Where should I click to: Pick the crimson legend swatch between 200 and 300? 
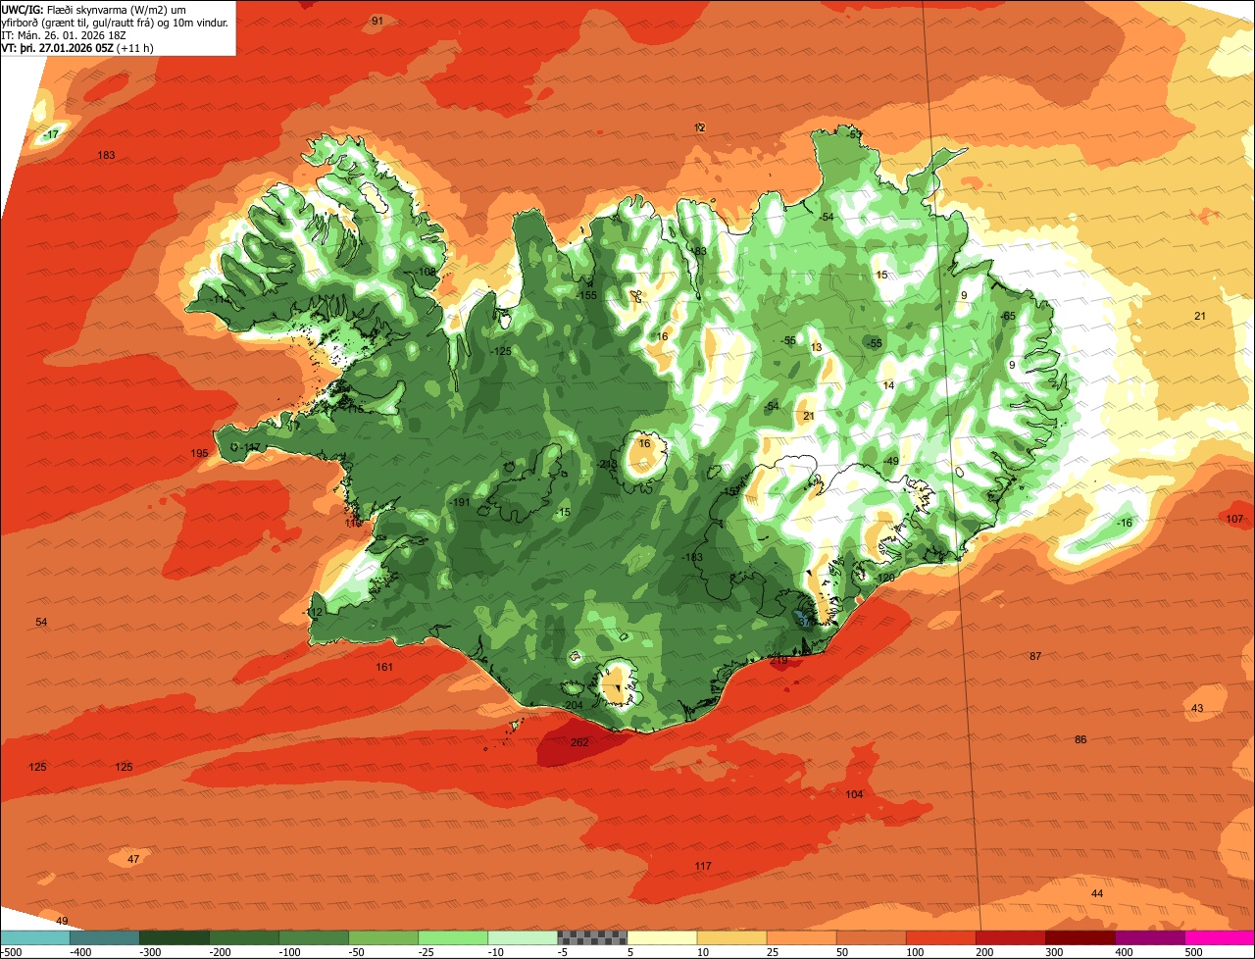pyautogui.click(x=1011, y=937)
